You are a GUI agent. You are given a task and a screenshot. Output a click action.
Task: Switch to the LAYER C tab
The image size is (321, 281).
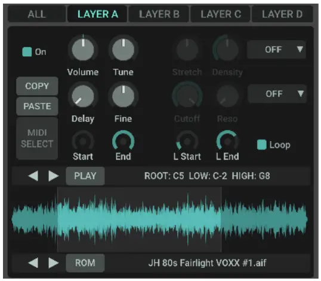[x=221, y=14]
